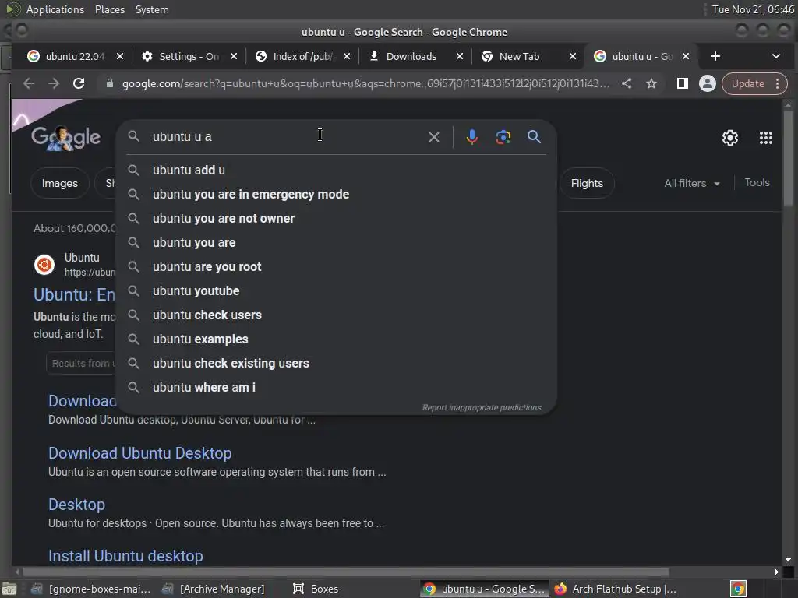
Task: Open Chrome launcher icon in panel tray
Action: click(x=737, y=589)
